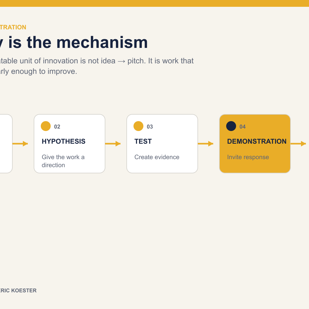Click the dark navy circle beside 04
The height and width of the screenshot is (309, 309).
coord(231,126)
